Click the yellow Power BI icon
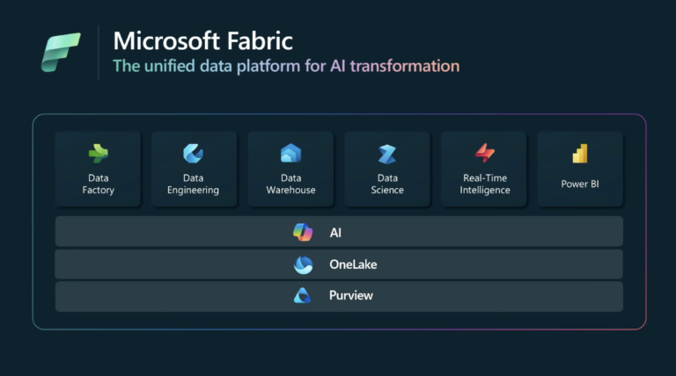Image resolution: width=676 pixels, height=376 pixels. [580, 154]
